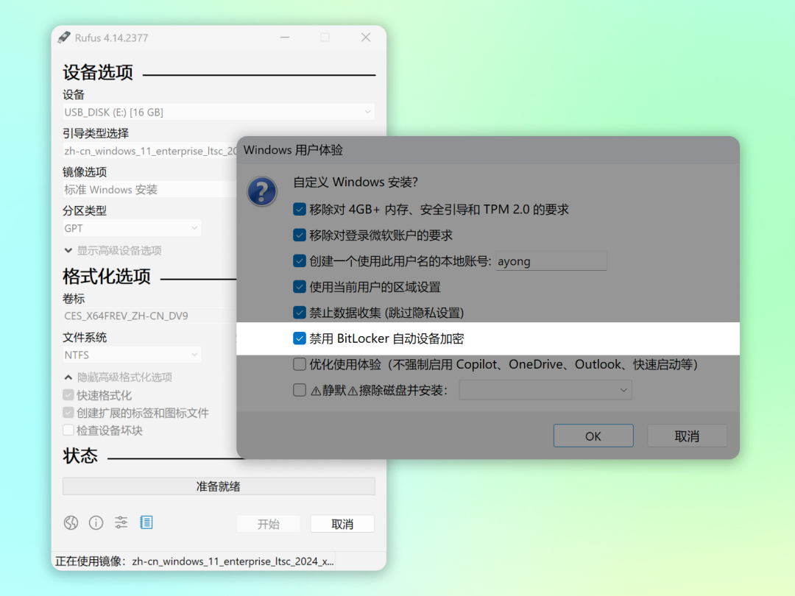This screenshot has width=795, height=596.
Task: Click the Rufus Start (开始) button
Action: pos(268,524)
